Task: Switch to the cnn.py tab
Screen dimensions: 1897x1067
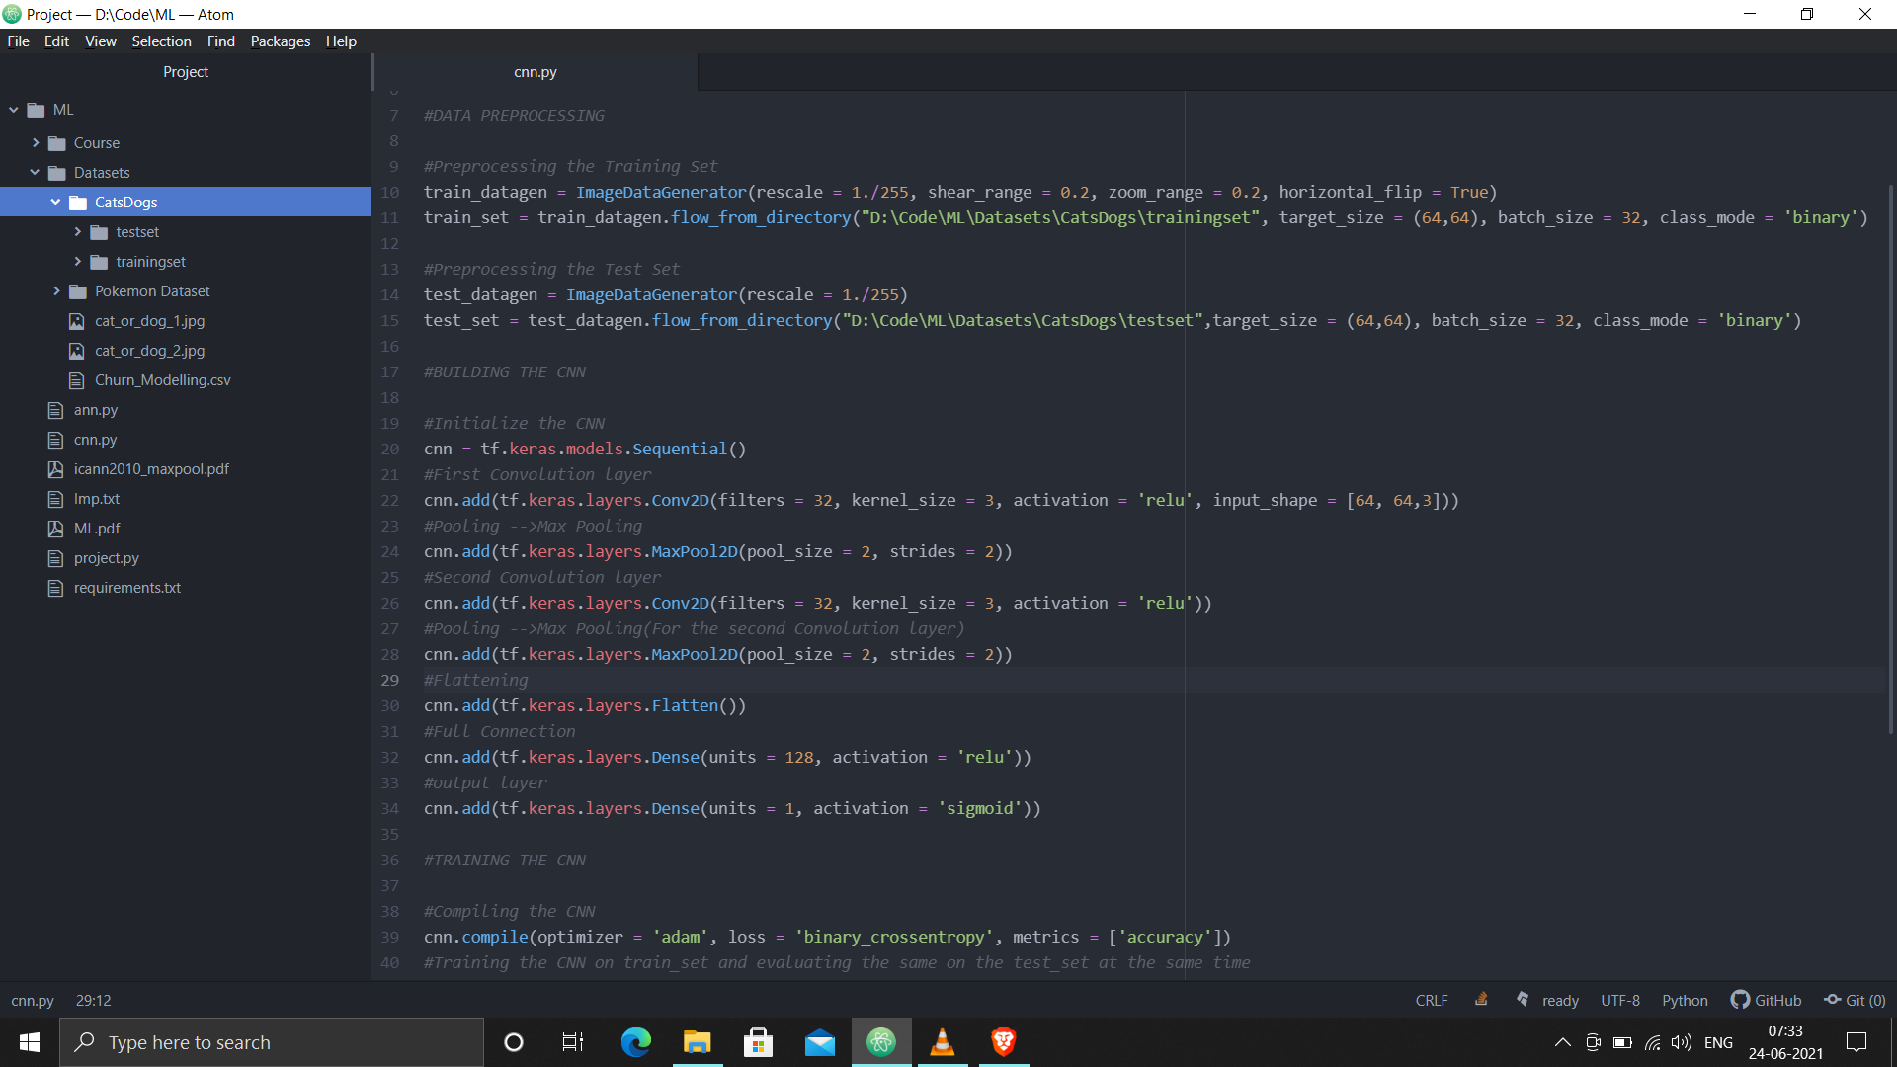Action: (x=535, y=71)
